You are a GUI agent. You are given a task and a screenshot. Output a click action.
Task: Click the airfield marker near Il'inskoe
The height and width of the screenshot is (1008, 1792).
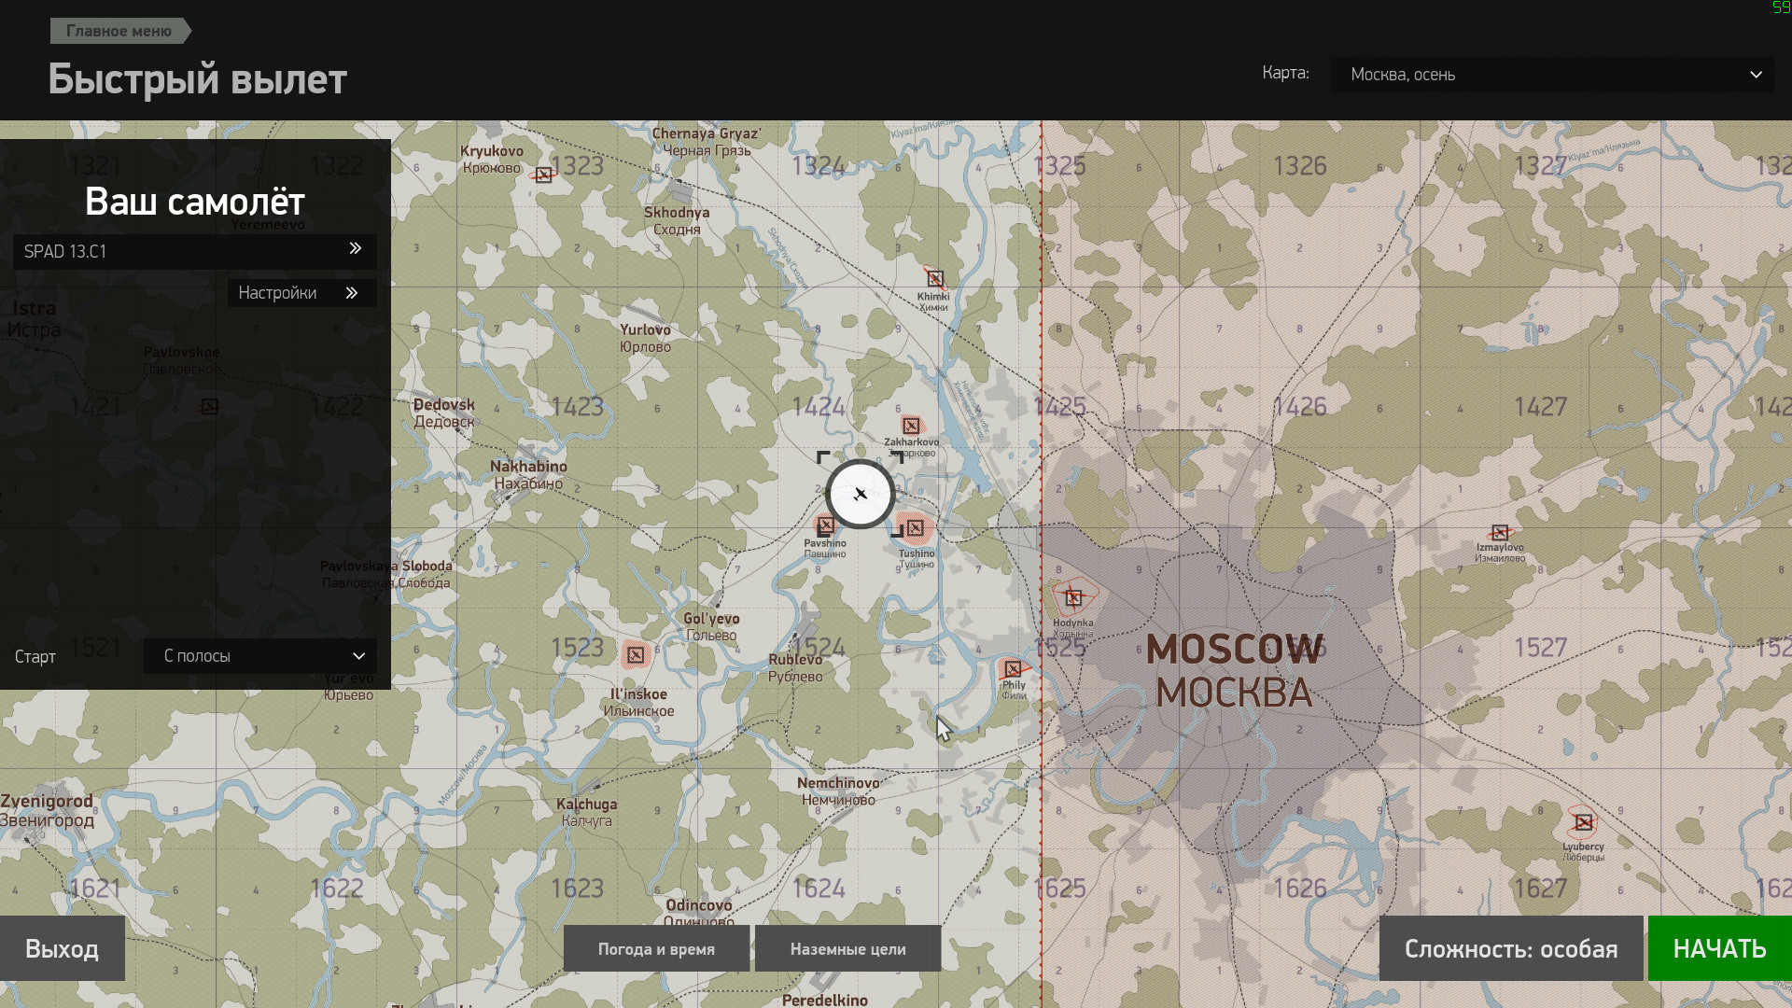coord(636,654)
